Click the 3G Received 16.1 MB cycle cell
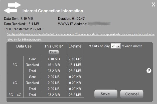Image resolution: width=157 pixels, height=104 pixels. point(54,65)
